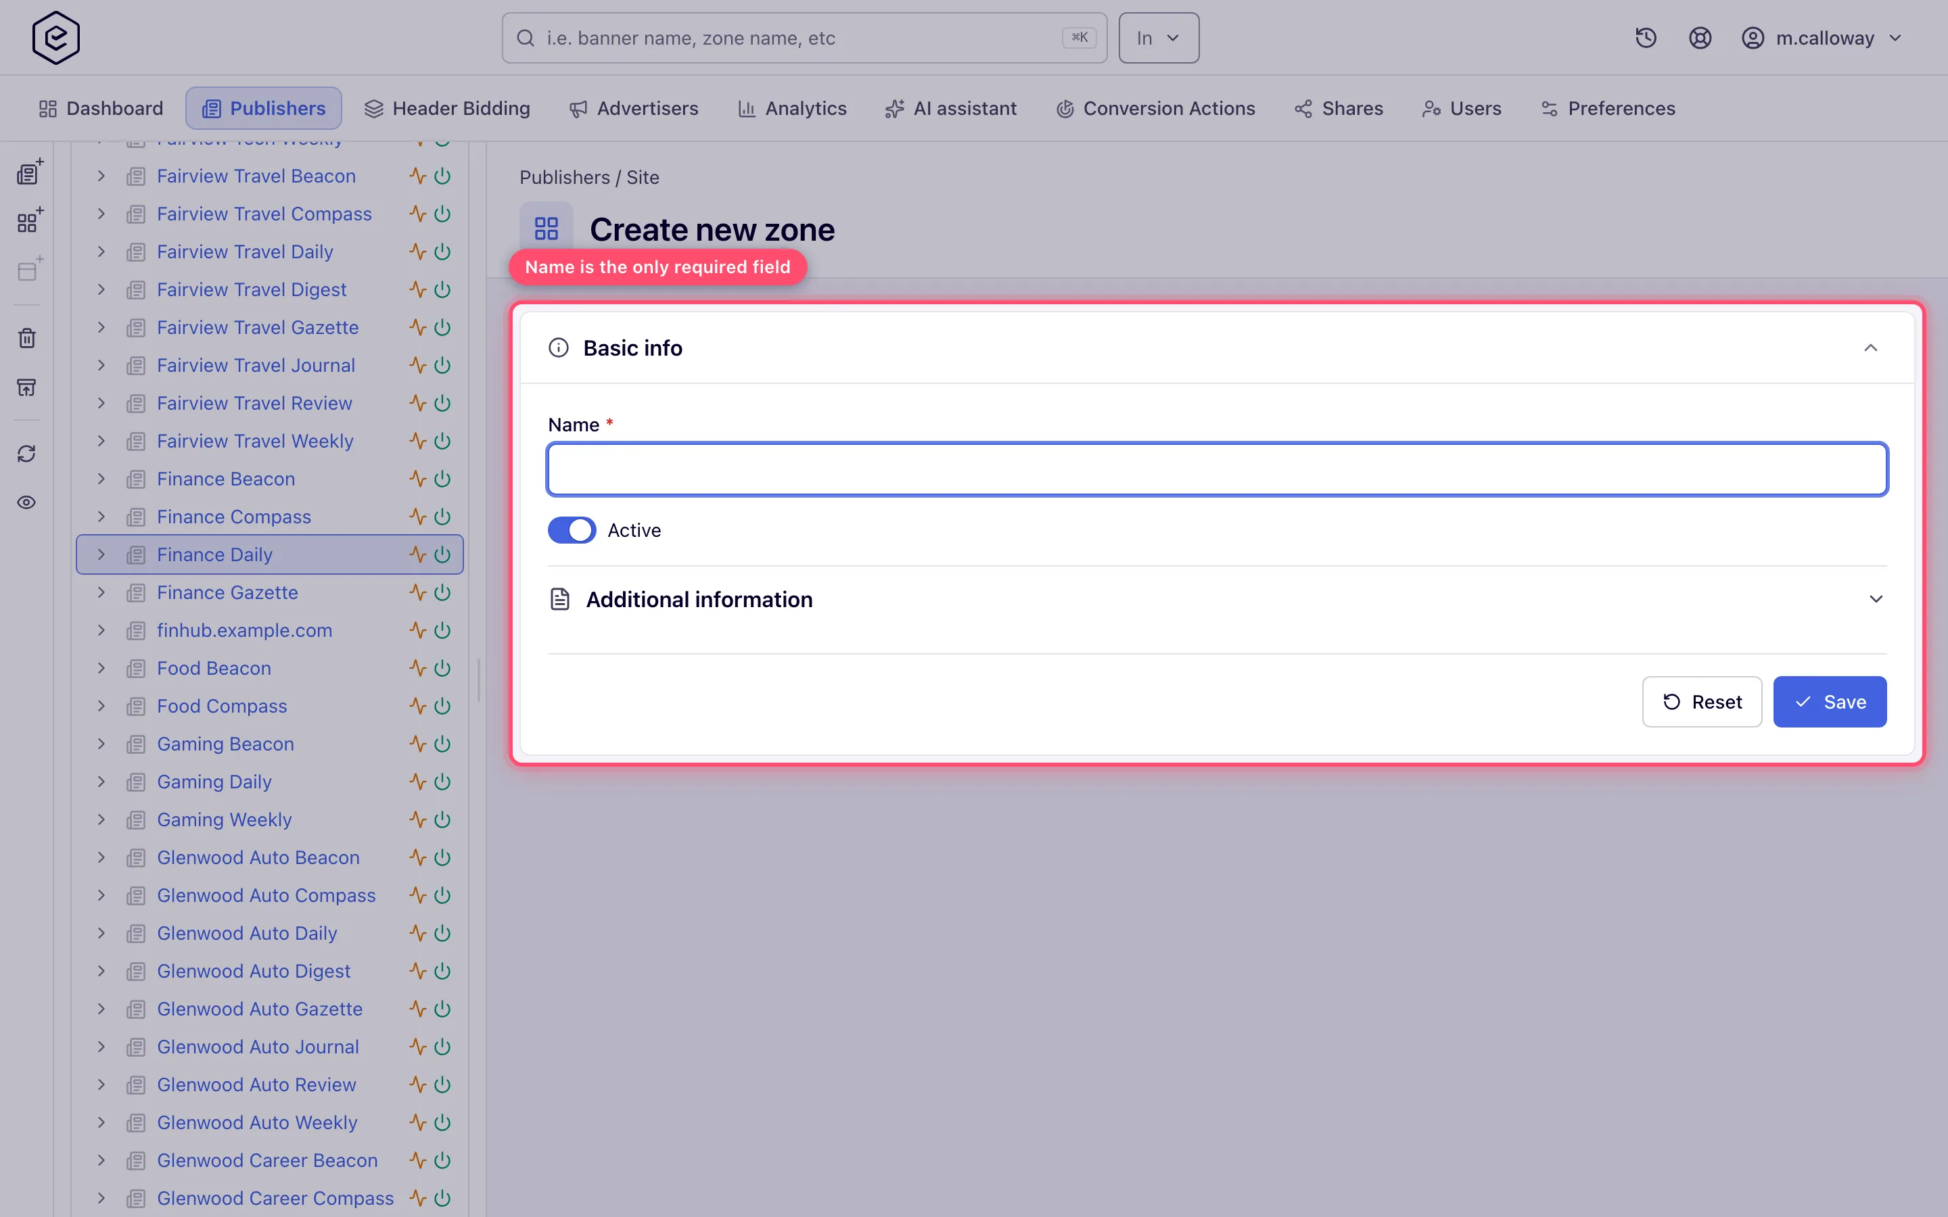Open the help lifebuoy icon

point(1699,38)
